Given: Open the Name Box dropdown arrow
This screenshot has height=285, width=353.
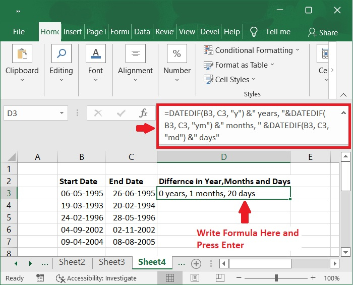Looking at the screenshot, I should pyautogui.click(x=62, y=113).
